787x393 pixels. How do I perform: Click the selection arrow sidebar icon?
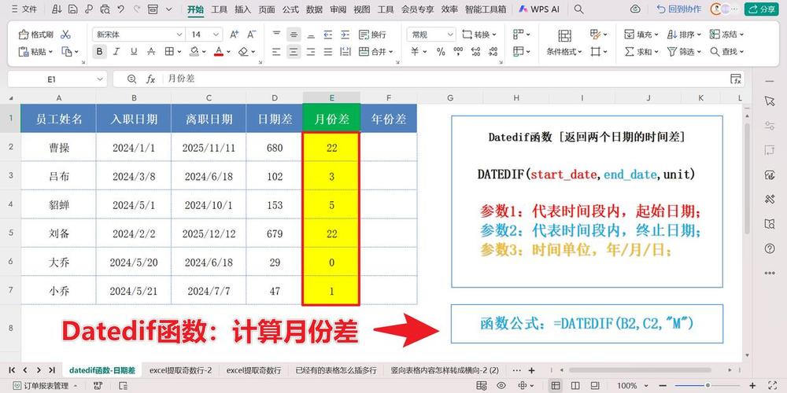(770, 101)
